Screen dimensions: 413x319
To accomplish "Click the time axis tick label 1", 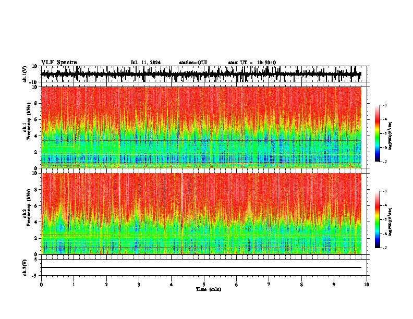I will 74,285.
